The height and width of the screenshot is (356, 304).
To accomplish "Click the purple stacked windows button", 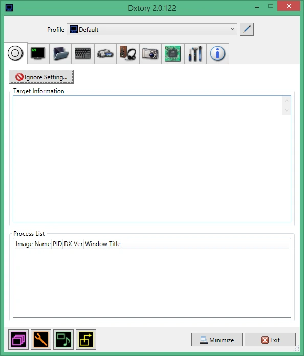I will pos(18,340).
